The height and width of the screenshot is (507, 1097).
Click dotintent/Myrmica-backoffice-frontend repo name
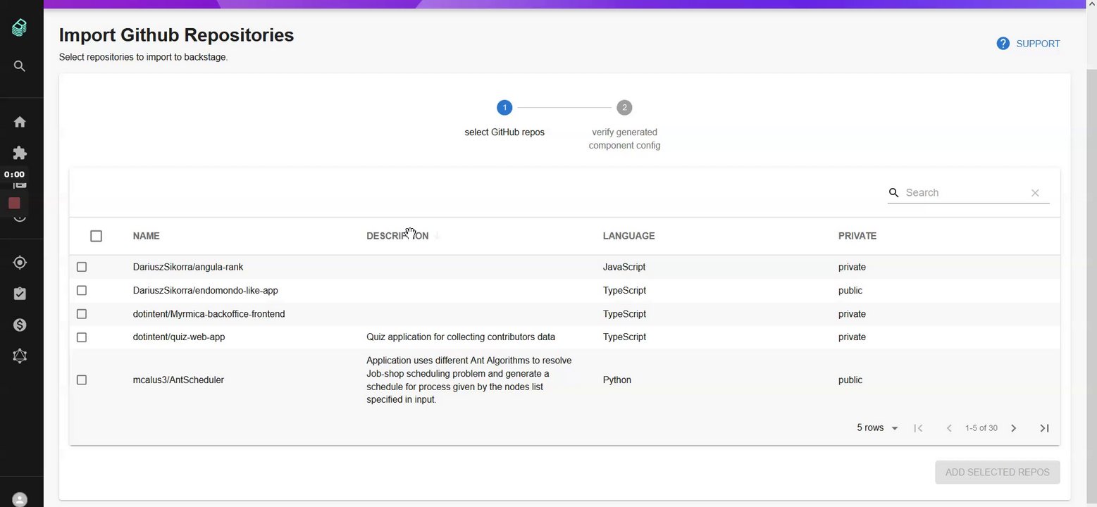tap(209, 314)
